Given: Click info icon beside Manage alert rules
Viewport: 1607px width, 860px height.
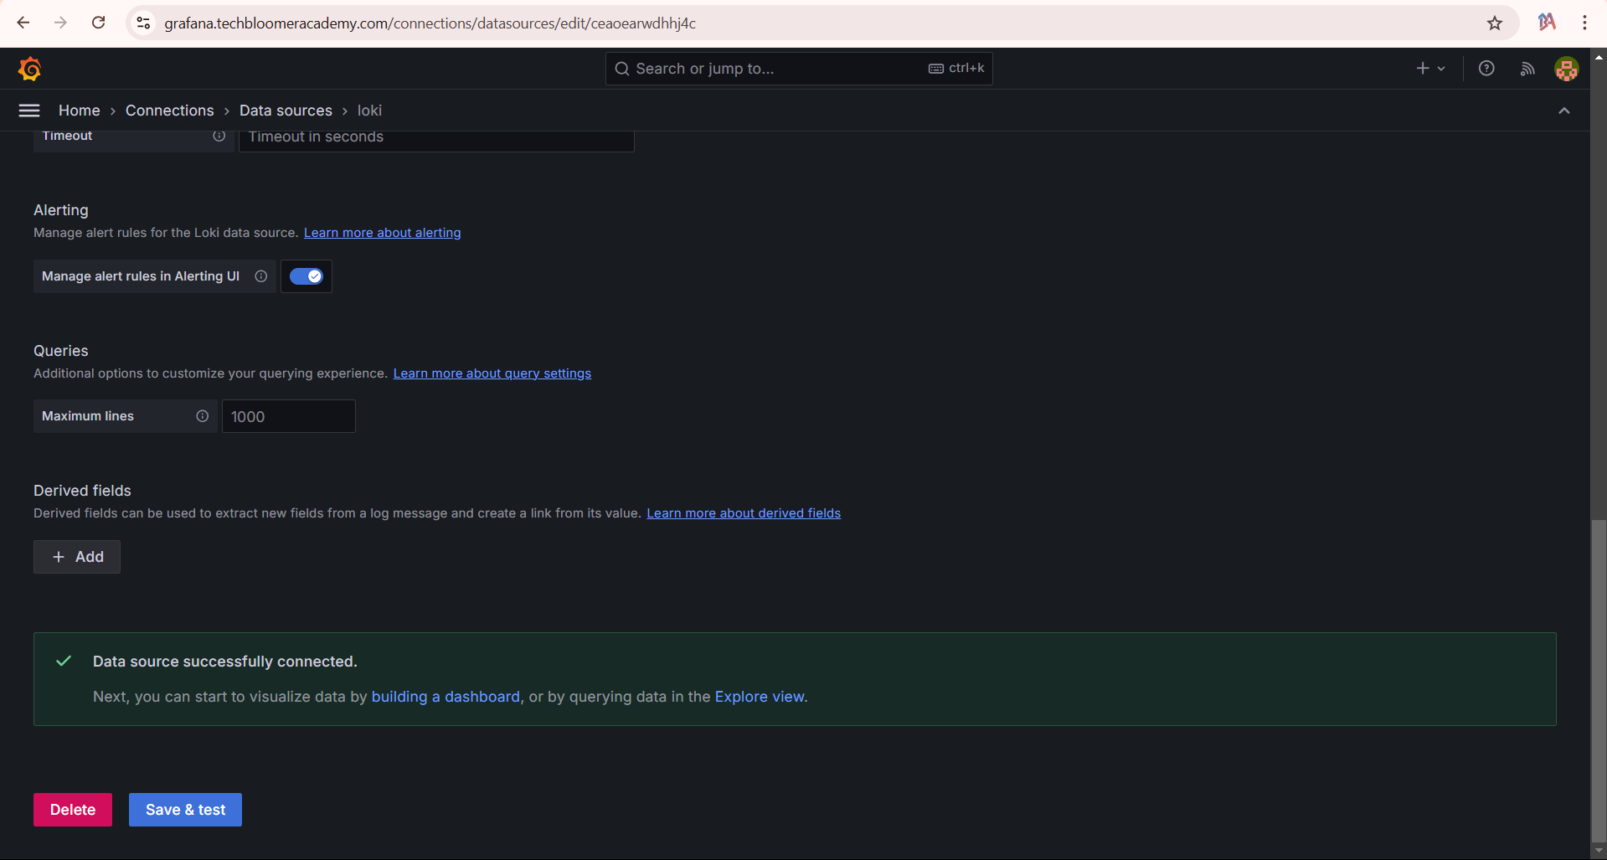Looking at the screenshot, I should (x=261, y=276).
